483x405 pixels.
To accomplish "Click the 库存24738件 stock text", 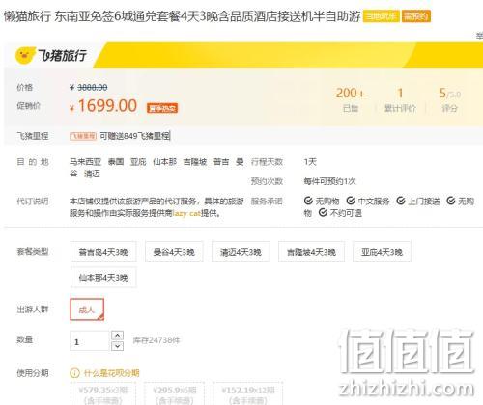I will 156,340.
